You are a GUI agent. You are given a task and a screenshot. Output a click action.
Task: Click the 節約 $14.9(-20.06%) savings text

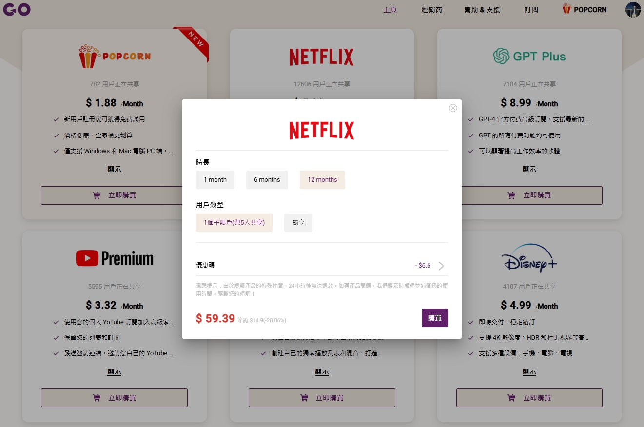click(x=262, y=321)
